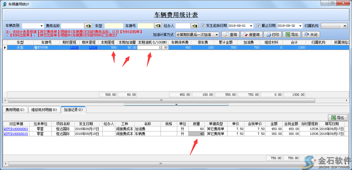Image resolution: width=352 pixels, height=170 pixels.
Task: Uncheck the 截止日期 checkbox
Action: 258,25
